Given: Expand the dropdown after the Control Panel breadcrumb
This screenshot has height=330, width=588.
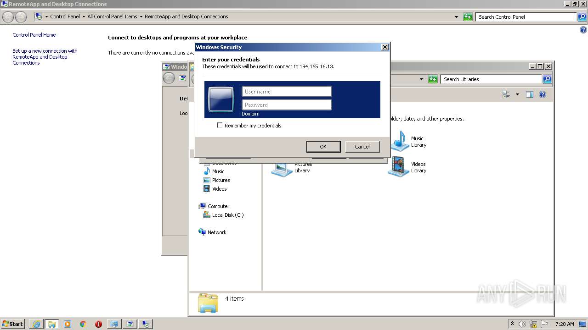Looking at the screenshot, I should 84,16.
